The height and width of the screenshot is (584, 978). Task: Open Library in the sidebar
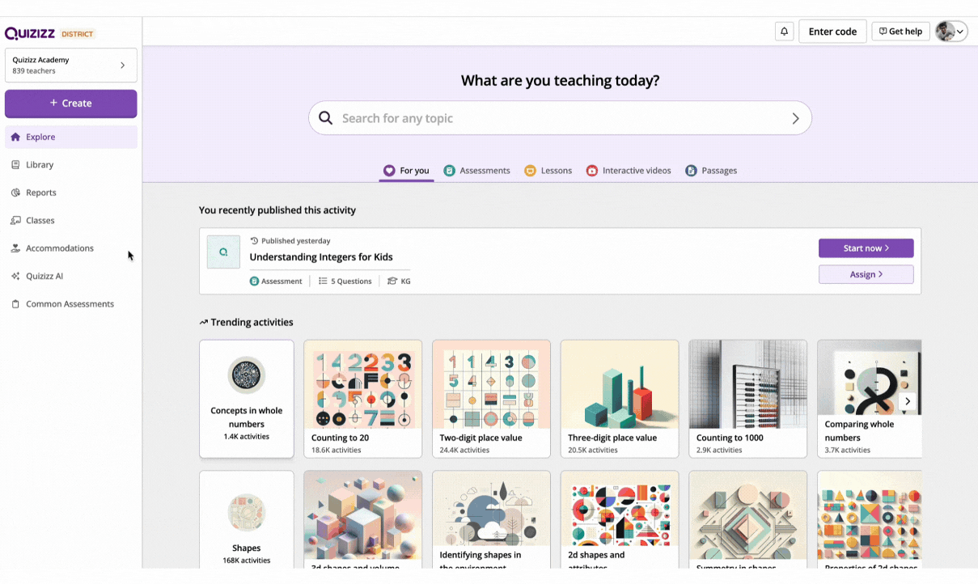[71, 164]
